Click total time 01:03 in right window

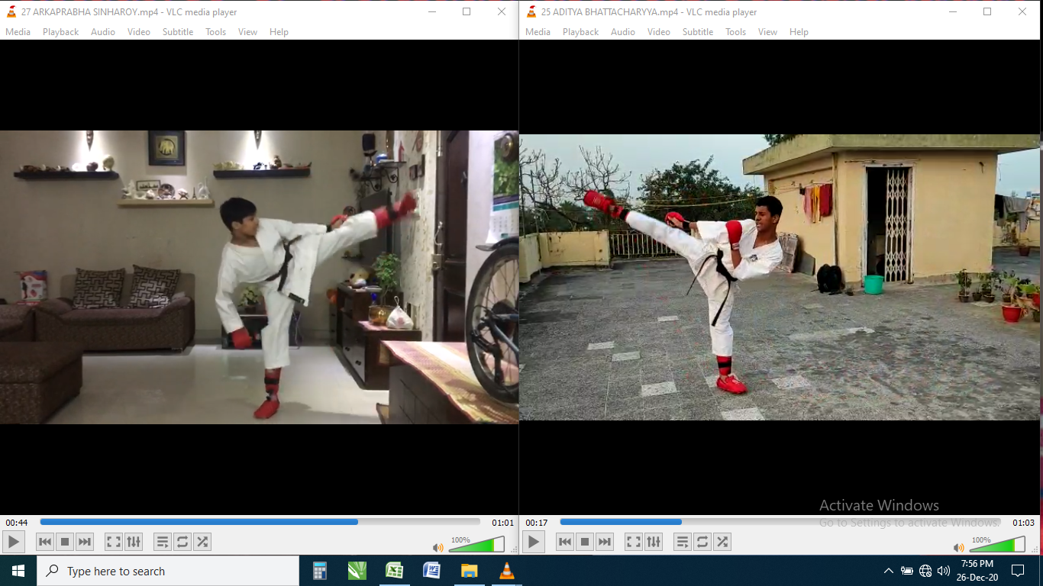1023,523
